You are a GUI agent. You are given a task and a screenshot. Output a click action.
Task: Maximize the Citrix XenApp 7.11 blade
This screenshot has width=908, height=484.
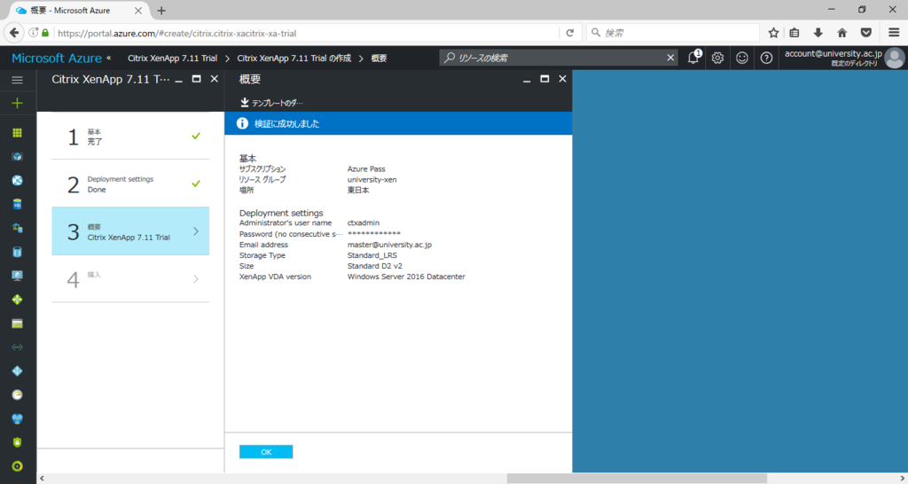(x=196, y=79)
